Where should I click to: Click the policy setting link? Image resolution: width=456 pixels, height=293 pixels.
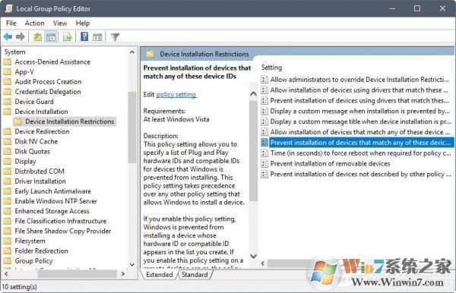176,95
